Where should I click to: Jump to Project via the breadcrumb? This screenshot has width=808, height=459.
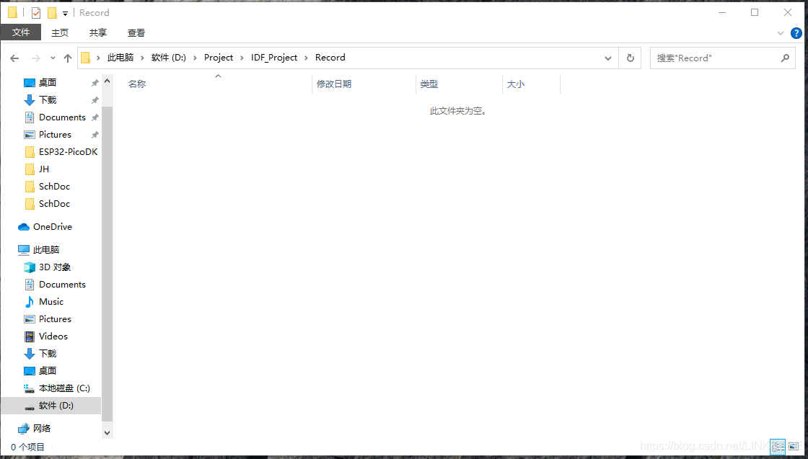click(219, 57)
